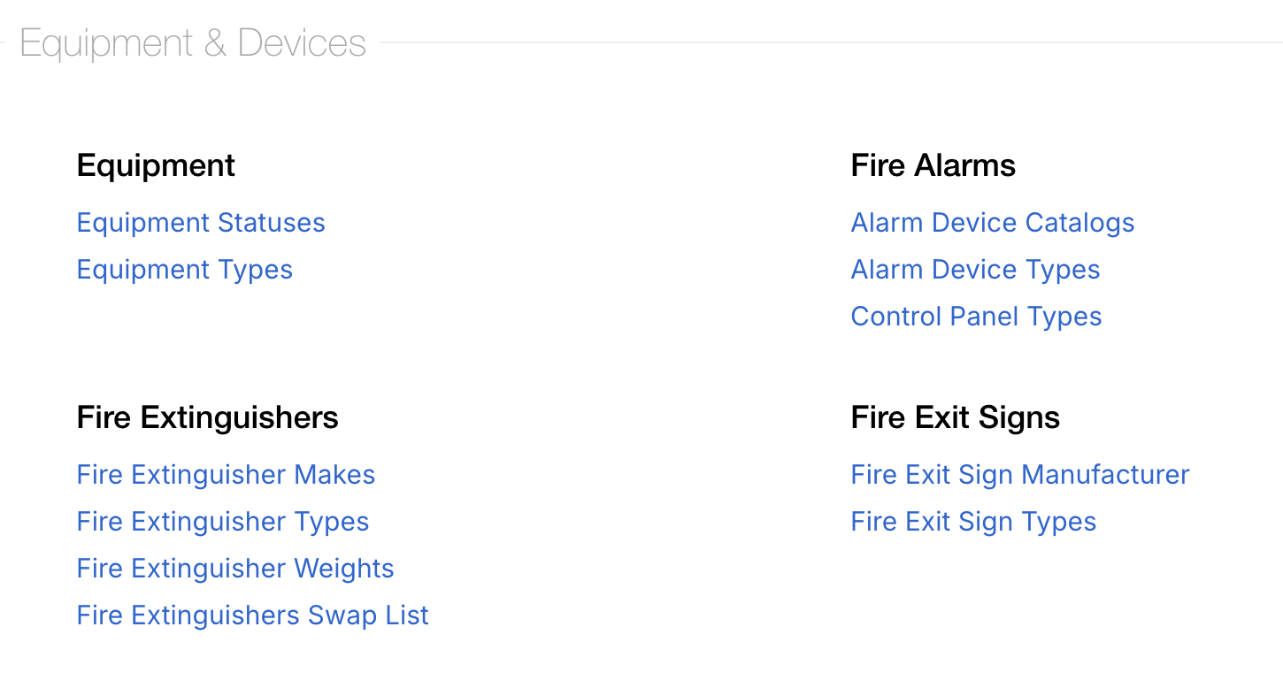This screenshot has height=688, width=1283.
Task: Select the Fire Extinguishers Swap List link
Action: [252, 615]
